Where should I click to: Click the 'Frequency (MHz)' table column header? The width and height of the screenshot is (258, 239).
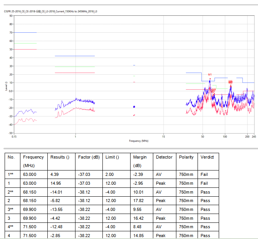(x=34, y=161)
